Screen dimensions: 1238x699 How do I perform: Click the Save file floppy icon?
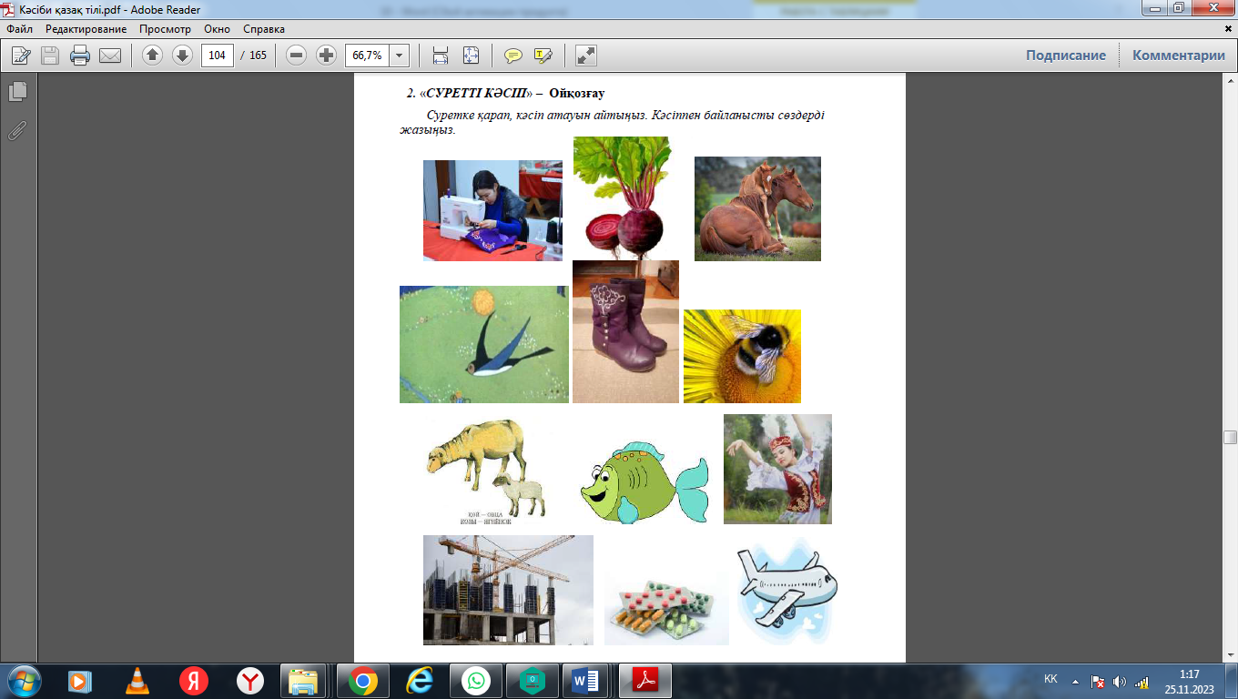pyautogui.click(x=50, y=56)
